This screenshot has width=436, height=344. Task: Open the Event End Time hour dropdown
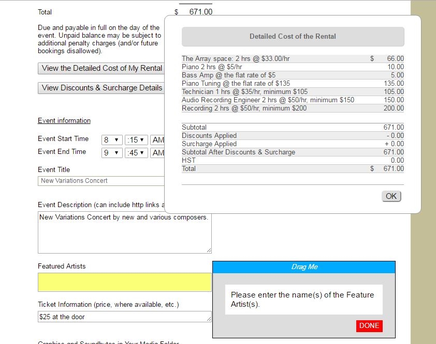(112, 153)
